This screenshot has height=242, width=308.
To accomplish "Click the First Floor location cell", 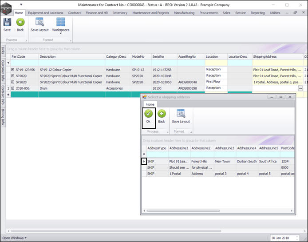I will 216,82.
